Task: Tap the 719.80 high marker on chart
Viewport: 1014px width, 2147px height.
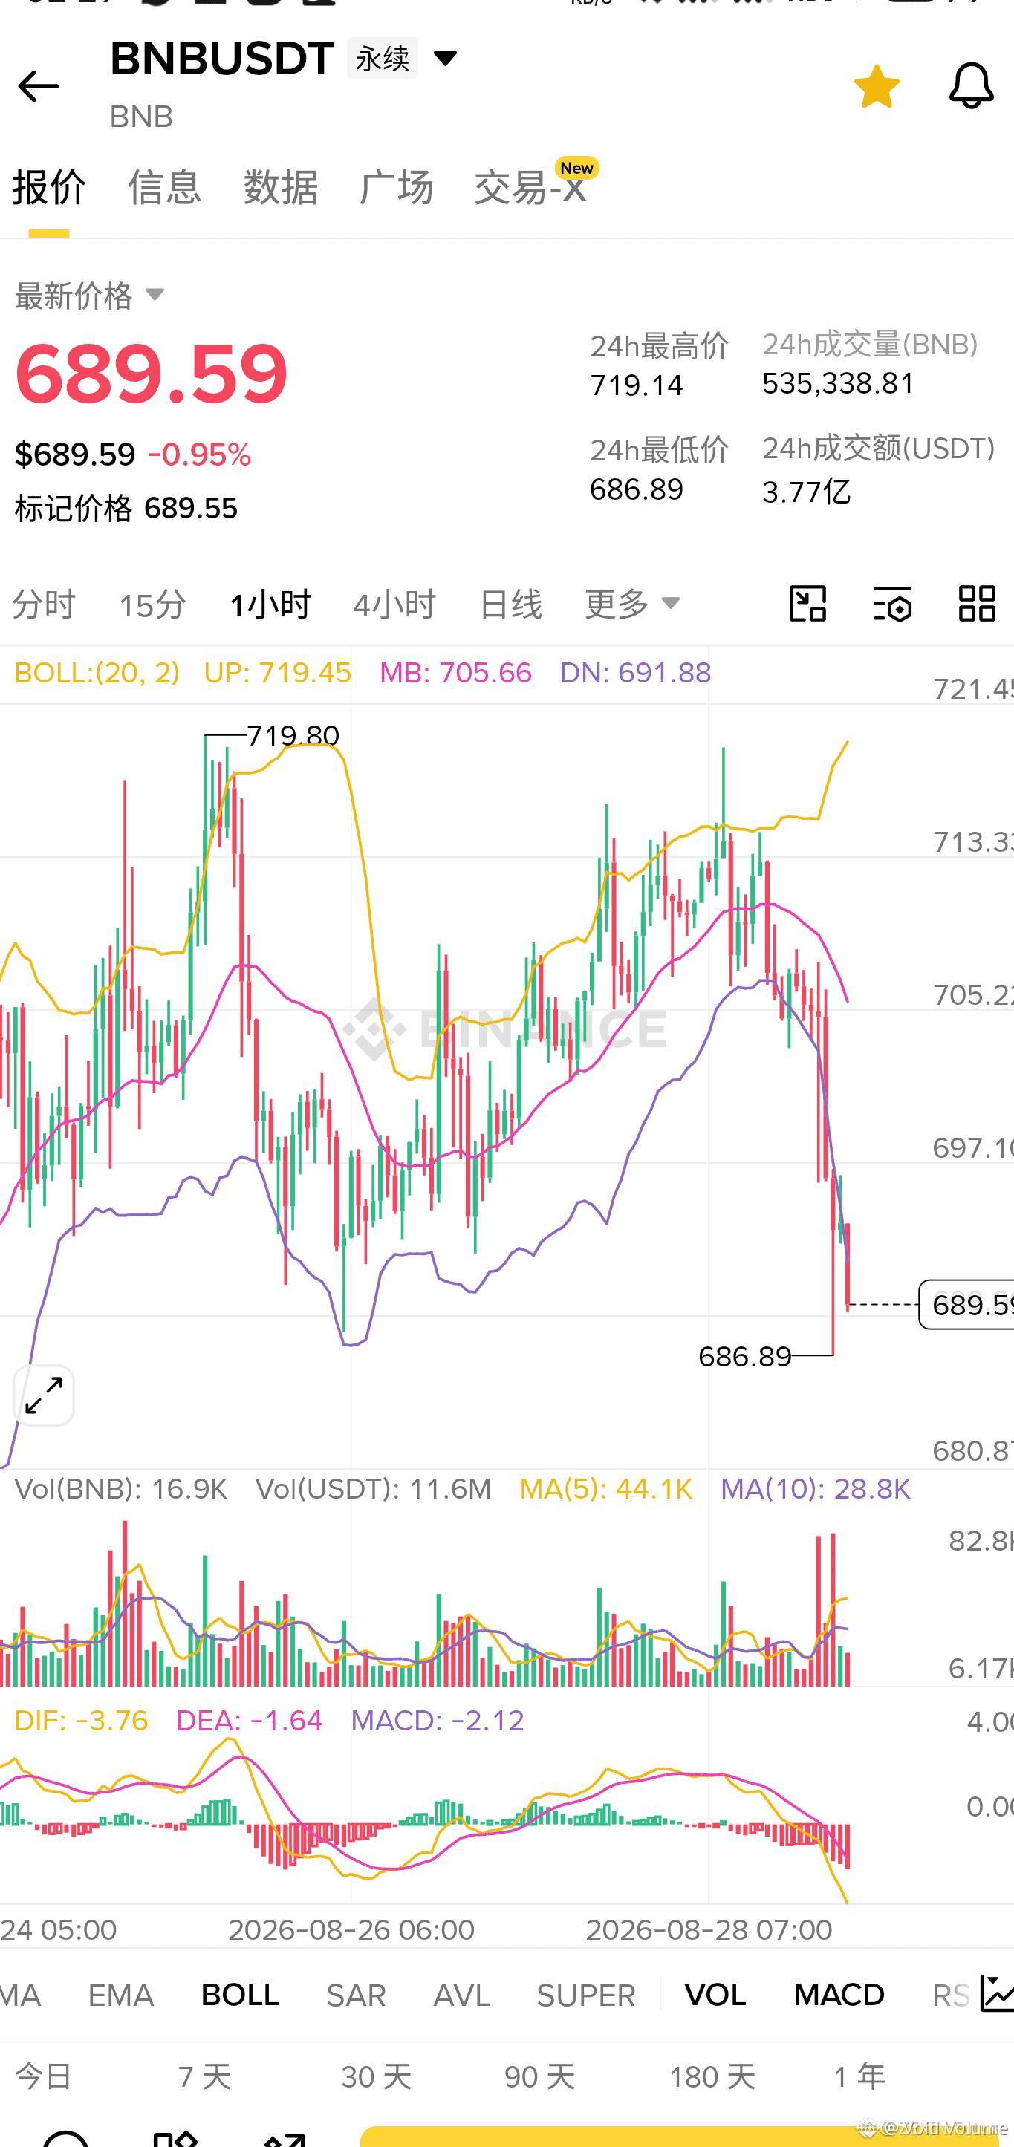Action: coord(293,735)
